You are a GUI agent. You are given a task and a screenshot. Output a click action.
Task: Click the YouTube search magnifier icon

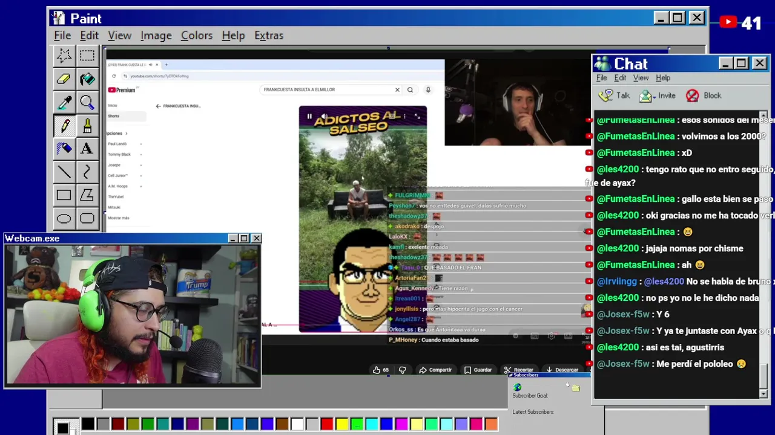[x=410, y=89]
